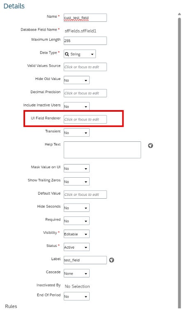Image resolution: width=184 pixels, height=310 pixels.
Task: Expand the Hide Old Value dropdown
Action: (x=77, y=80)
